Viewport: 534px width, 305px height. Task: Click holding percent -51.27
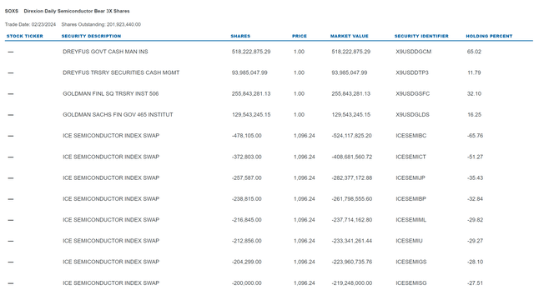[x=475, y=157]
